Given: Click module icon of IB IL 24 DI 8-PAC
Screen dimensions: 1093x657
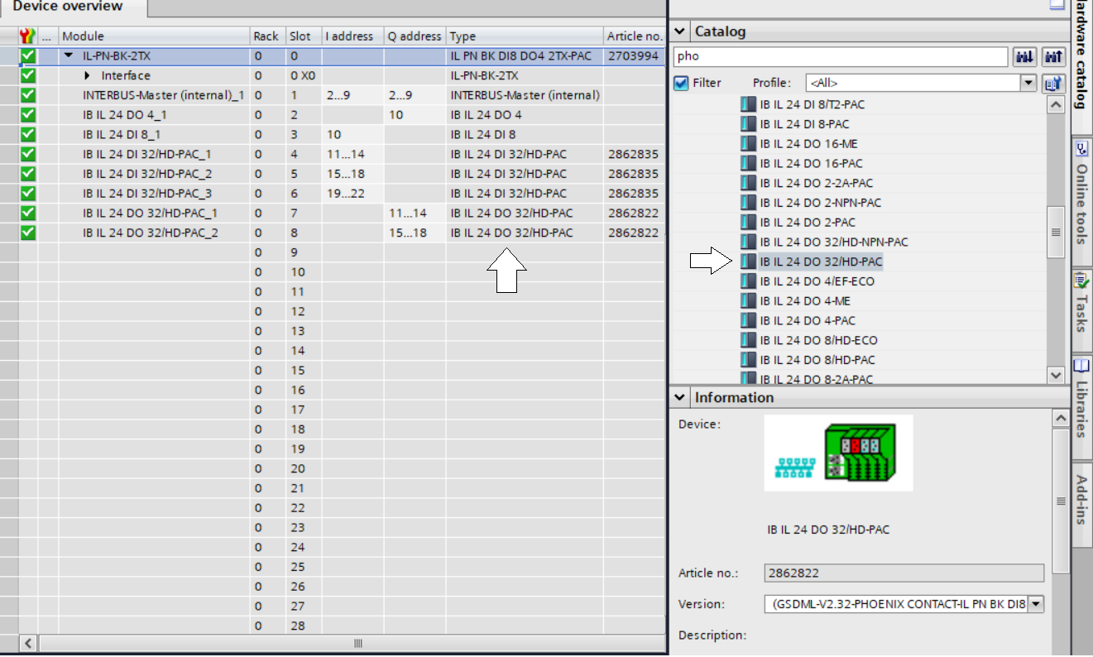Looking at the screenshot, I should tap(749, 124).
